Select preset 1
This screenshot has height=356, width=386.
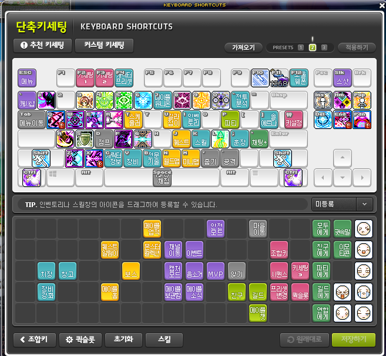click(301, 48)
